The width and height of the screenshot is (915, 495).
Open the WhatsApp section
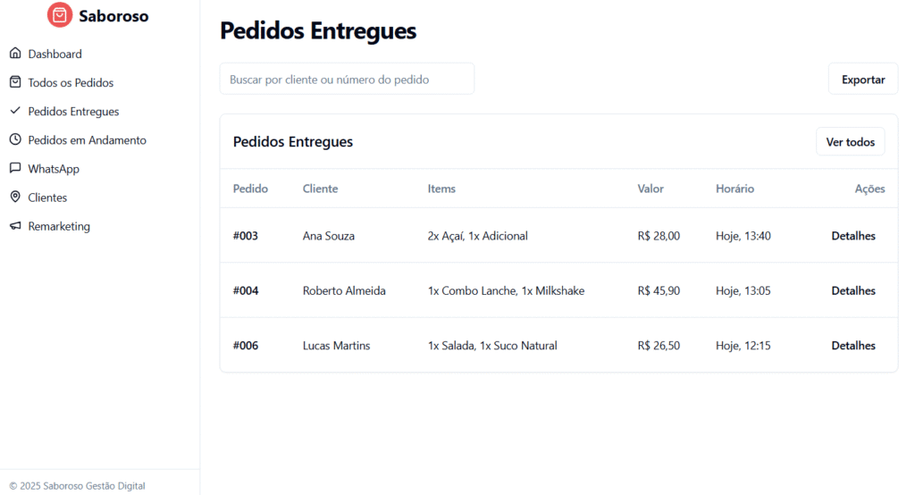point(54,169)
